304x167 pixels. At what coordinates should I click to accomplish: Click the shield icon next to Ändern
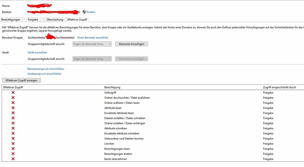coord(84,12)
